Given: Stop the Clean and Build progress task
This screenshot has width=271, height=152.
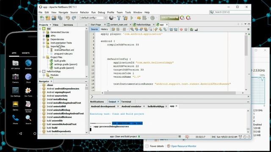Looking at the screenshot, I should point(180,136).
